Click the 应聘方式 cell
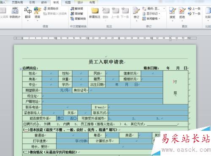211x156 pixels. 30,124
